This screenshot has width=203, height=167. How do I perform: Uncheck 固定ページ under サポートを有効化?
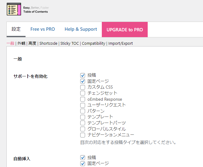click(83, 81)
